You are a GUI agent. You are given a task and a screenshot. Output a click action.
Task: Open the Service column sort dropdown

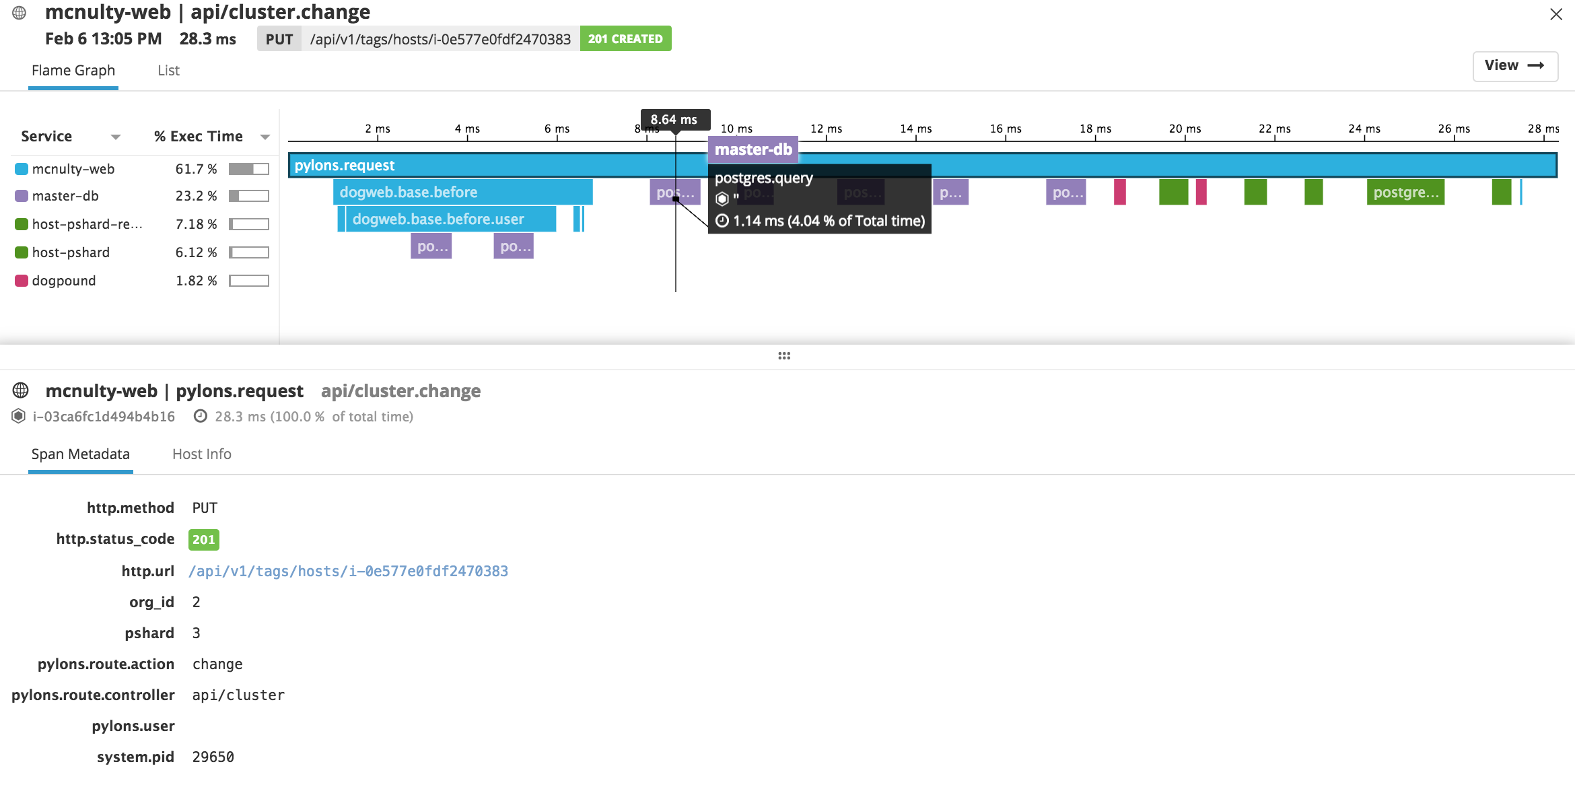[116, 137]
